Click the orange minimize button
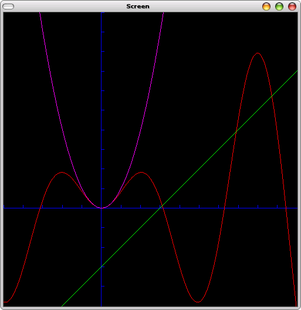The width and height of the screenshot is (301, 310). click(266, 6)
